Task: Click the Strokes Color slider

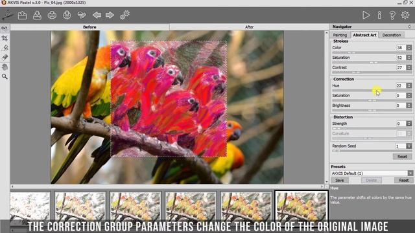Action: tap(372, 52)
